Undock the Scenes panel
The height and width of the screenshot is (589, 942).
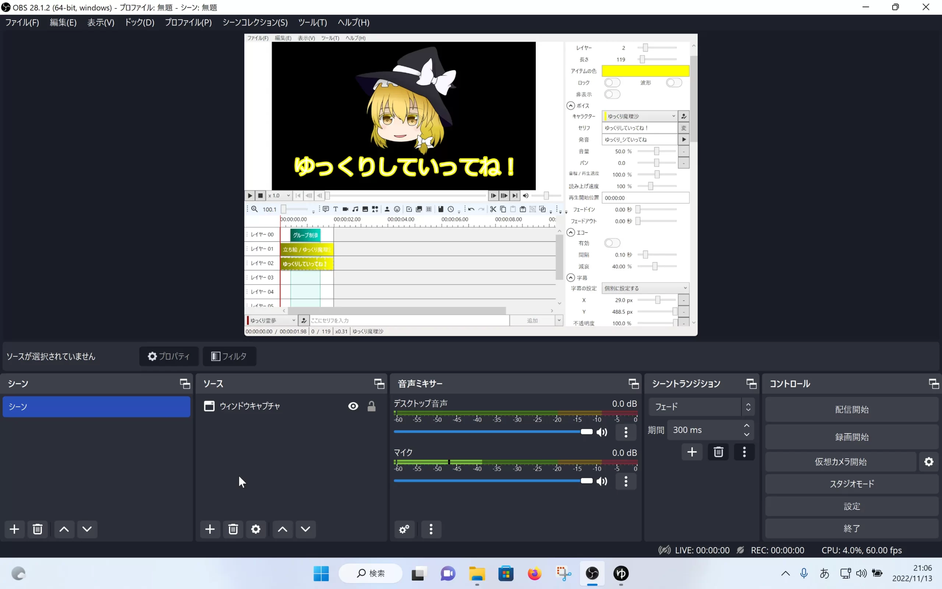click(x=185, y=384)
